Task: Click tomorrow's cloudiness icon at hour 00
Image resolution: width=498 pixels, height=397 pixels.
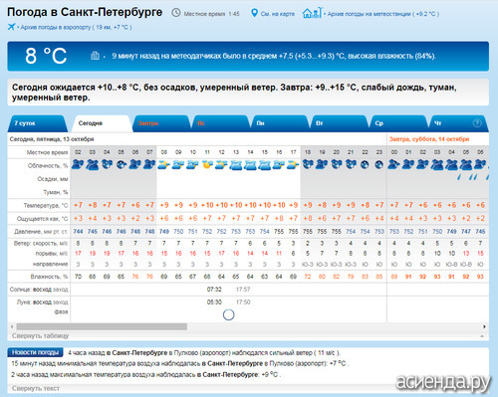Action: click(x=393, y=164)
